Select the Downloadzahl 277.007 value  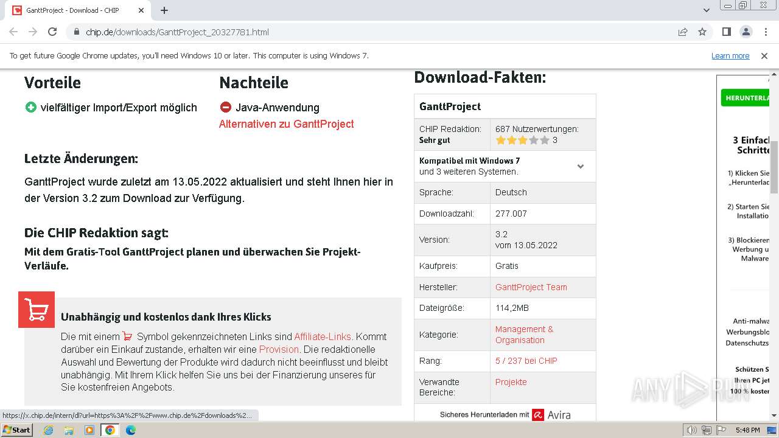pos(511,214)
